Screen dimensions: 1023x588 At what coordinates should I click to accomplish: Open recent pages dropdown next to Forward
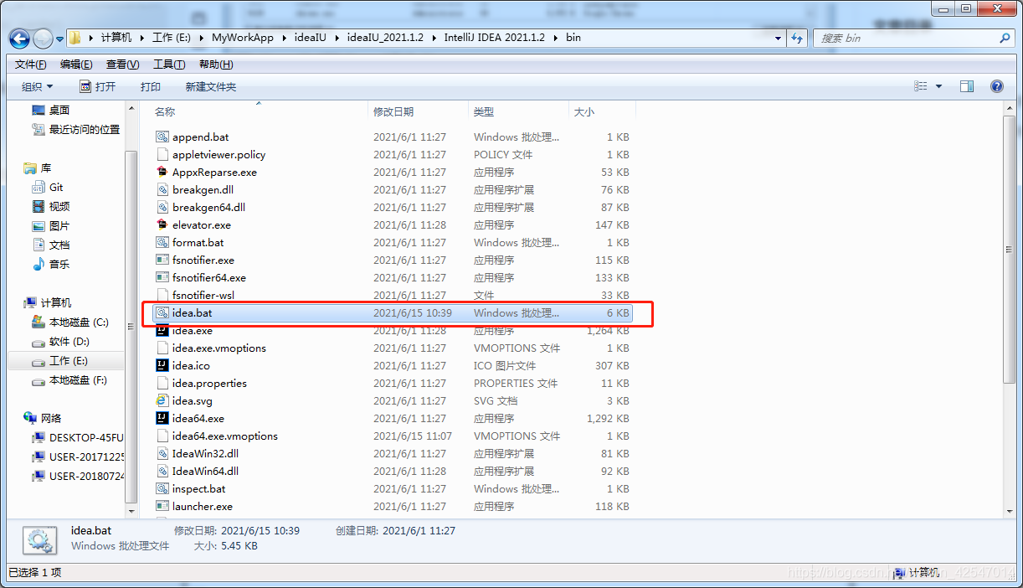click(x=60, y=39)
